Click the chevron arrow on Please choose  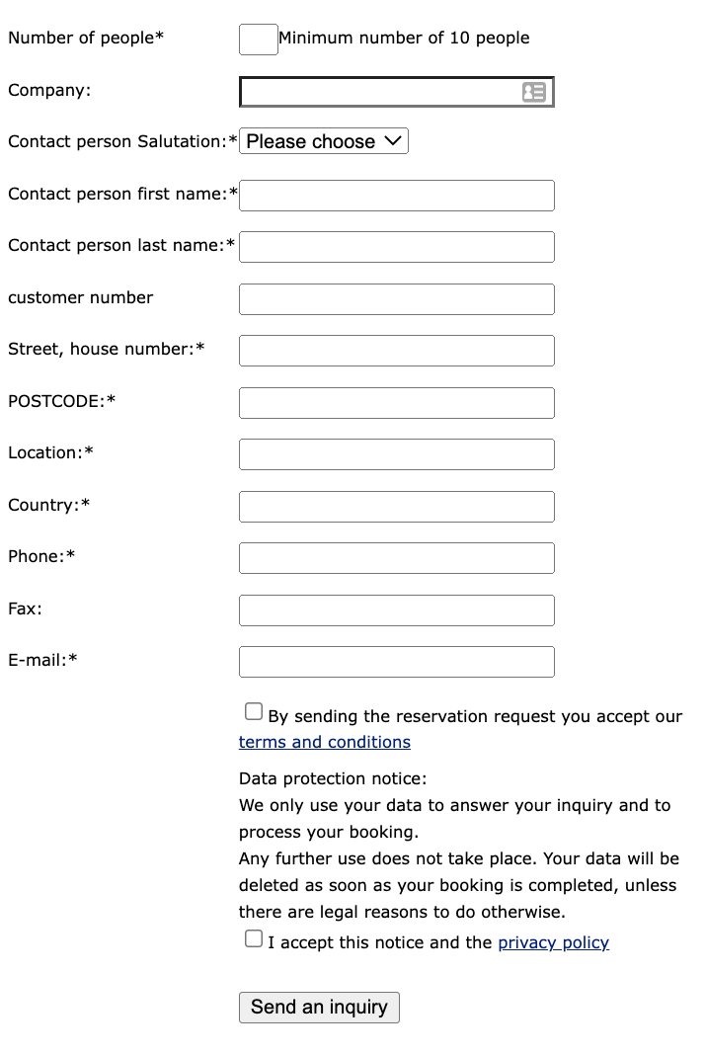pos(393,140)
